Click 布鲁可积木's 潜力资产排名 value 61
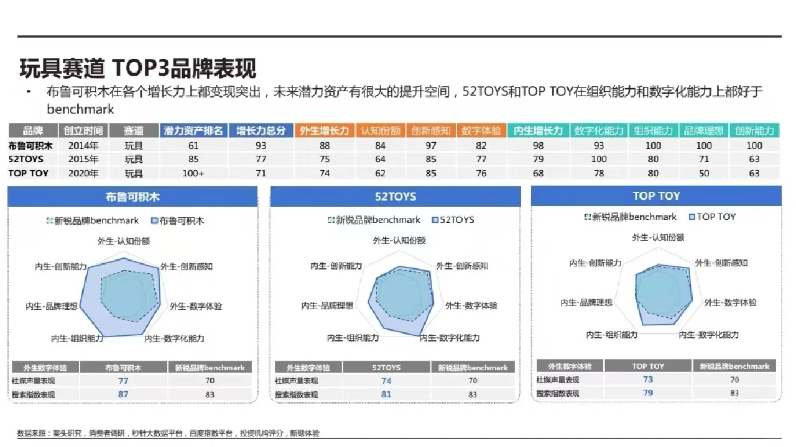The height and width of the screenshot is (447, 796). pyautogui.click(x=193, y=146)
